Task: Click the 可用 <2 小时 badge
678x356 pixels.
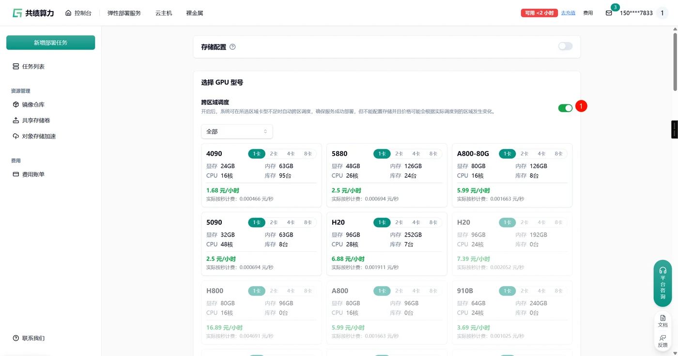Action: click(x=539, y=13)
